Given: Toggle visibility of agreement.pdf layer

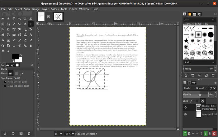Looking at the screenshot, I should pyautogui.click(x=185, y=114).
